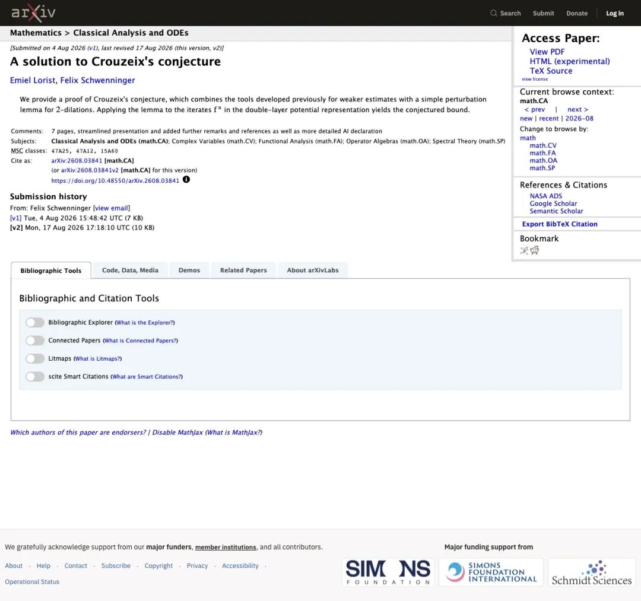Open the arXiv:2608.03841v2 version link
The height and width of the screenshot is (601, 641).
coord(90,170)
